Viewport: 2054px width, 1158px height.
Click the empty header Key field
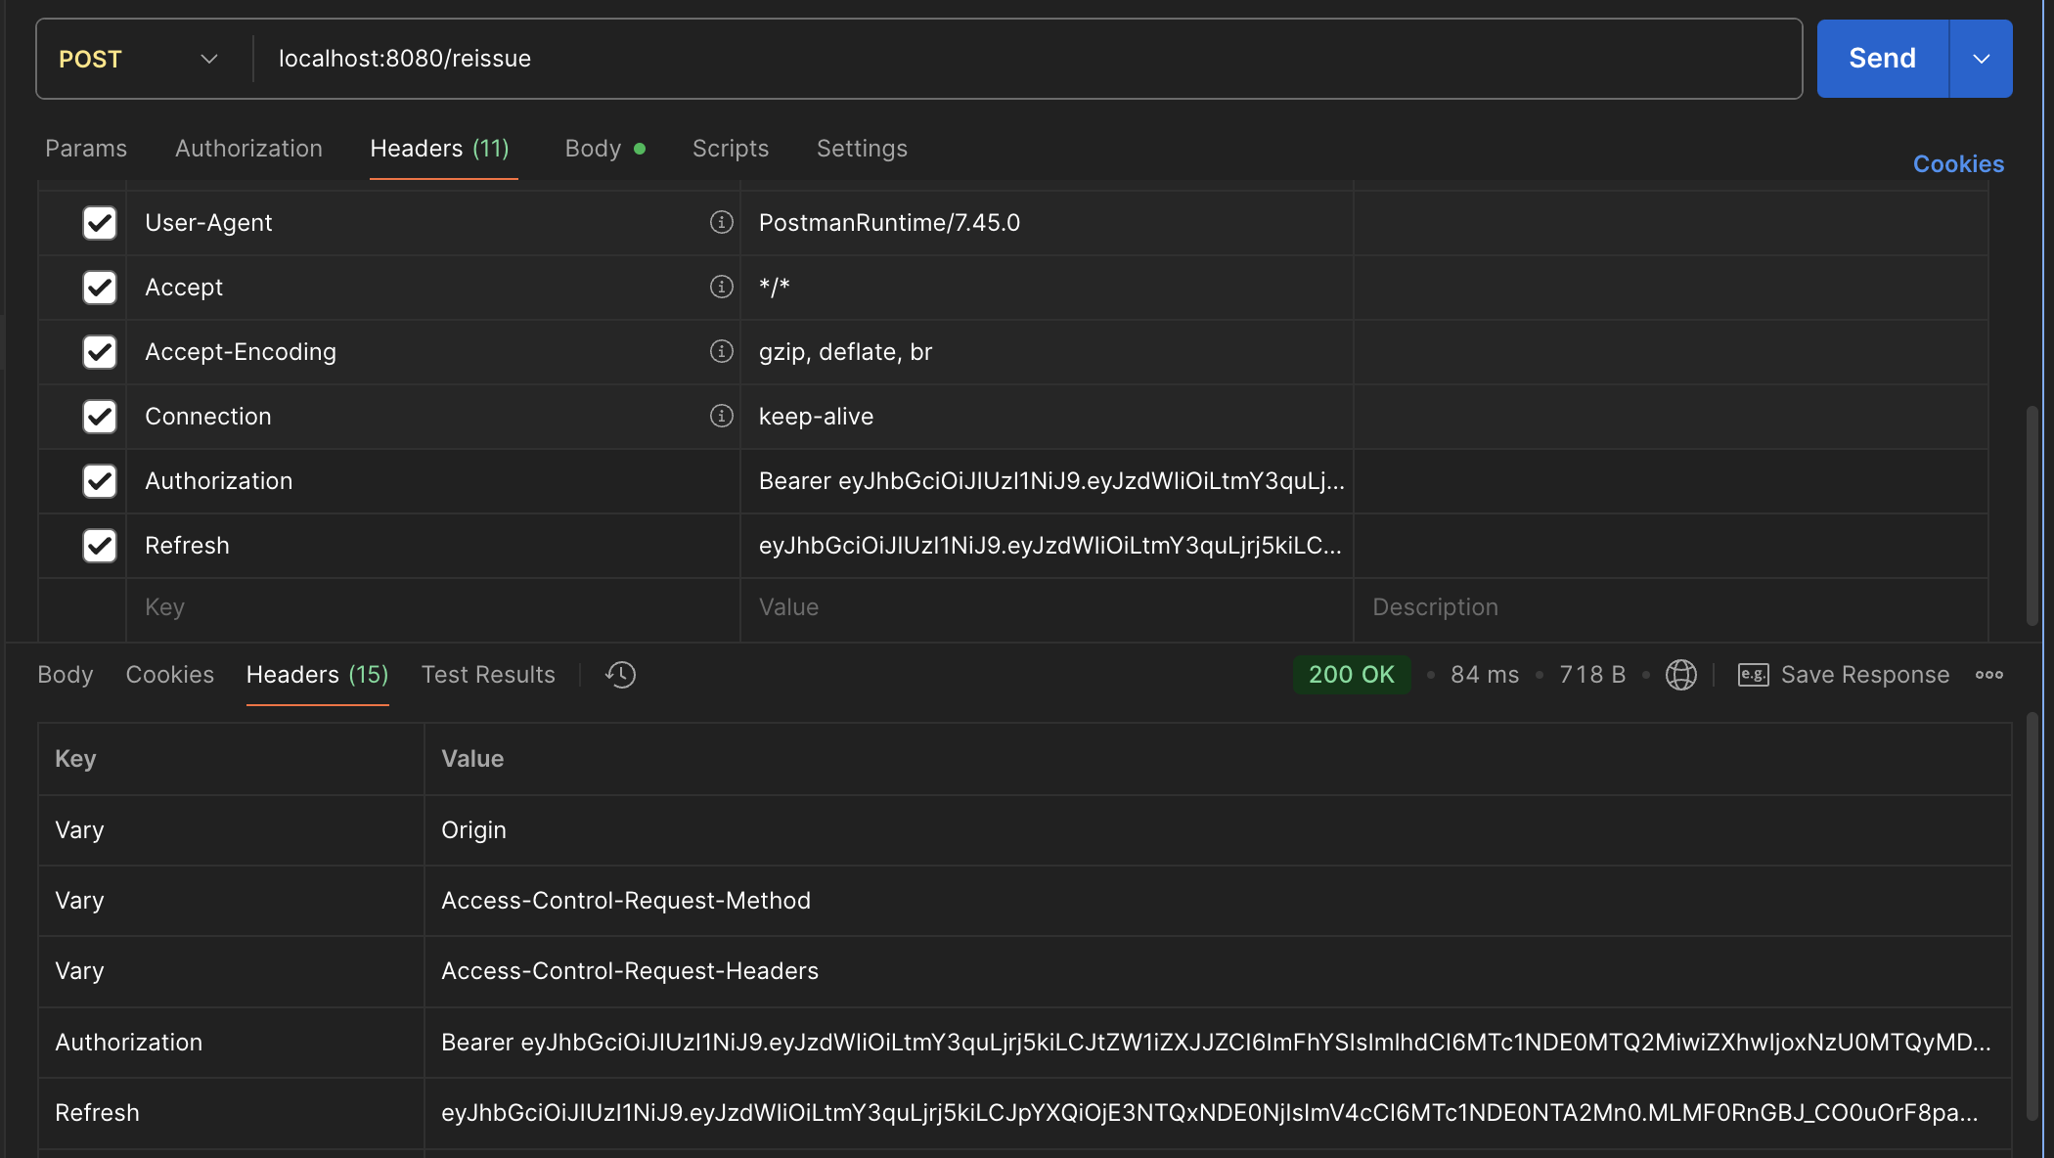pos(430,607)
